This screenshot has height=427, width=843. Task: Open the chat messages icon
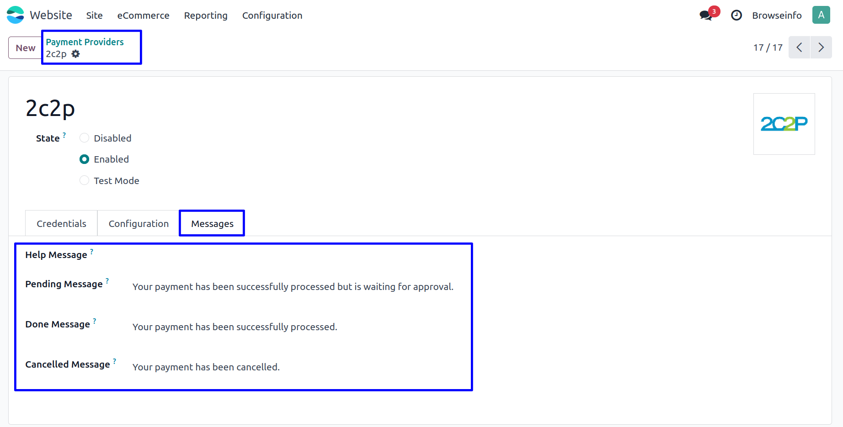coord(706,16)
